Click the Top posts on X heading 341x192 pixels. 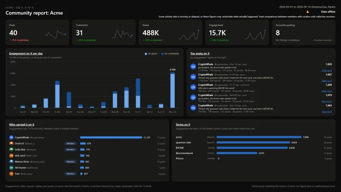click(200, 54)
